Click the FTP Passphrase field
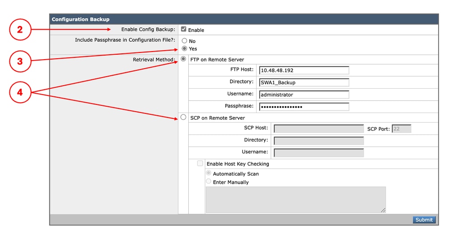The height and width of the screenshot is (234, 449). click(304, 107)
